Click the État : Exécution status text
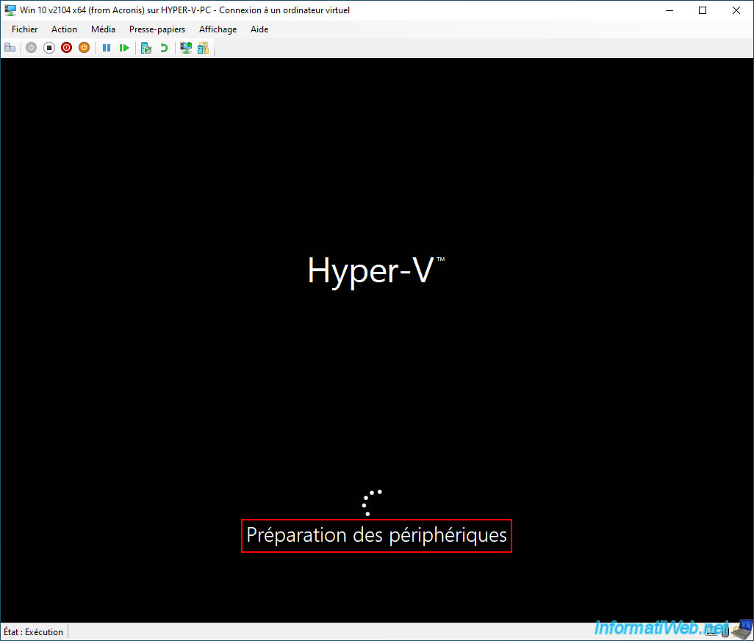 33,632
